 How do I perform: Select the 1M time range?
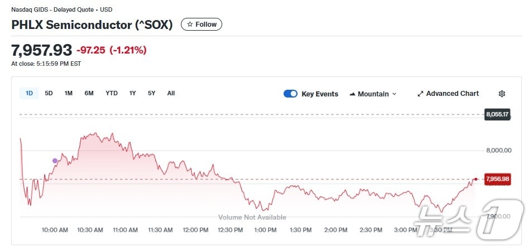68,93
